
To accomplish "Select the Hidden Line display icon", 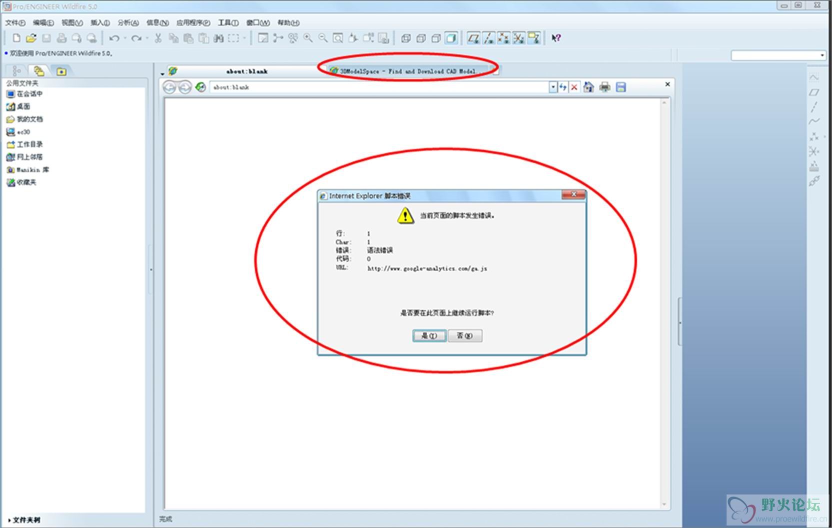I will [x=421, y=38].
